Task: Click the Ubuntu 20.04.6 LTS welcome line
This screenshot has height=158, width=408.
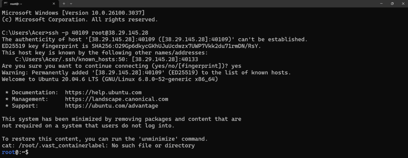Action: click(110, 79)
